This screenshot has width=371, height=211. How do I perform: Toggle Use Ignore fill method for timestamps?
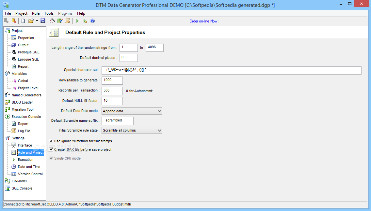pyautogui.click(x=51, y=141)
